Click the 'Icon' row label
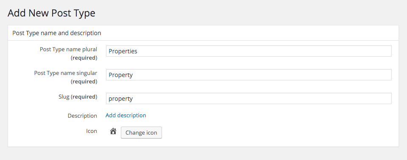The height and width of the screenshot is (160, 407). pyautogui.click(x=92, y=131)
